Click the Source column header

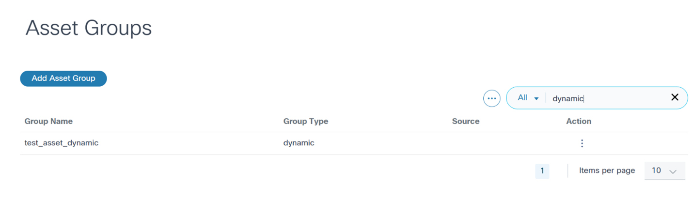point(465,121)
